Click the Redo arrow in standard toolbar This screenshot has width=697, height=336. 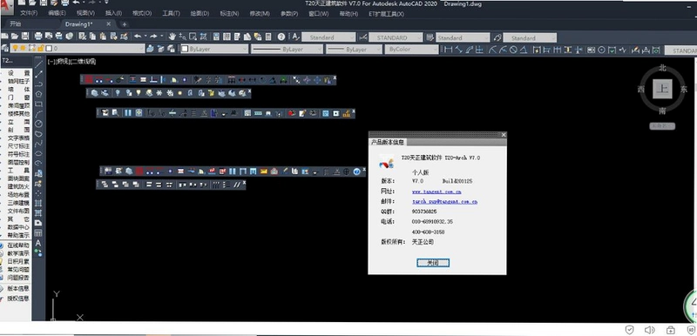(153, 37)
